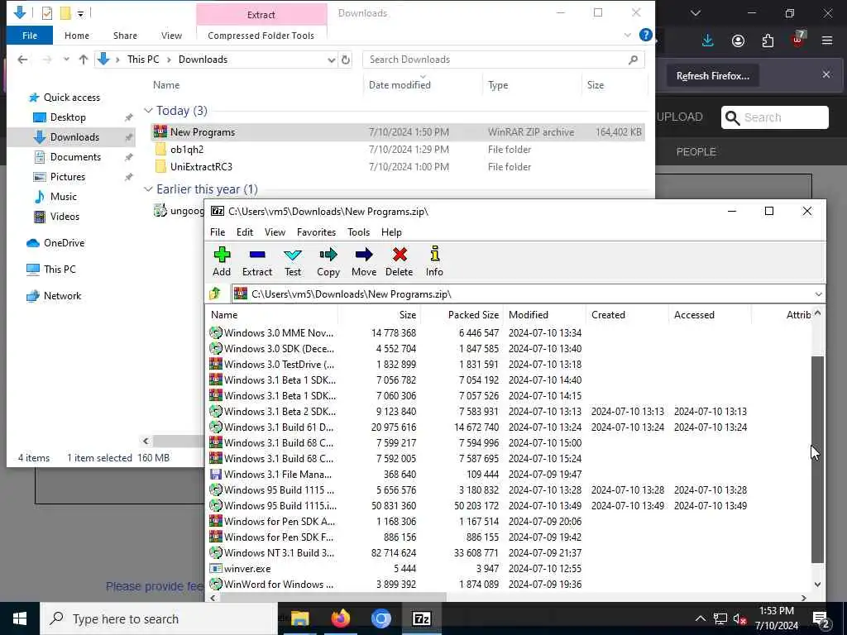Collapse the Today (3) group
Screen dimensions: 847x635
point(148,110)
